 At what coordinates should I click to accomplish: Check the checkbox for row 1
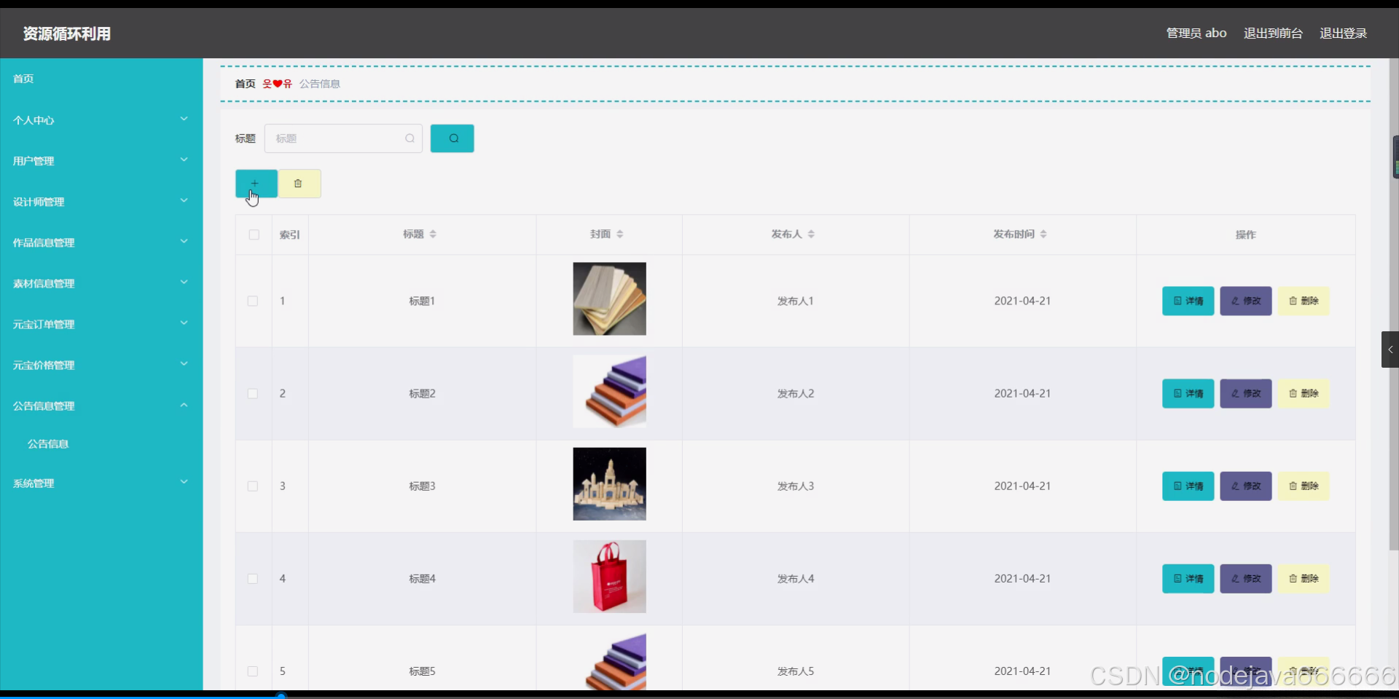pyautogui.click(x=253, y=301)
